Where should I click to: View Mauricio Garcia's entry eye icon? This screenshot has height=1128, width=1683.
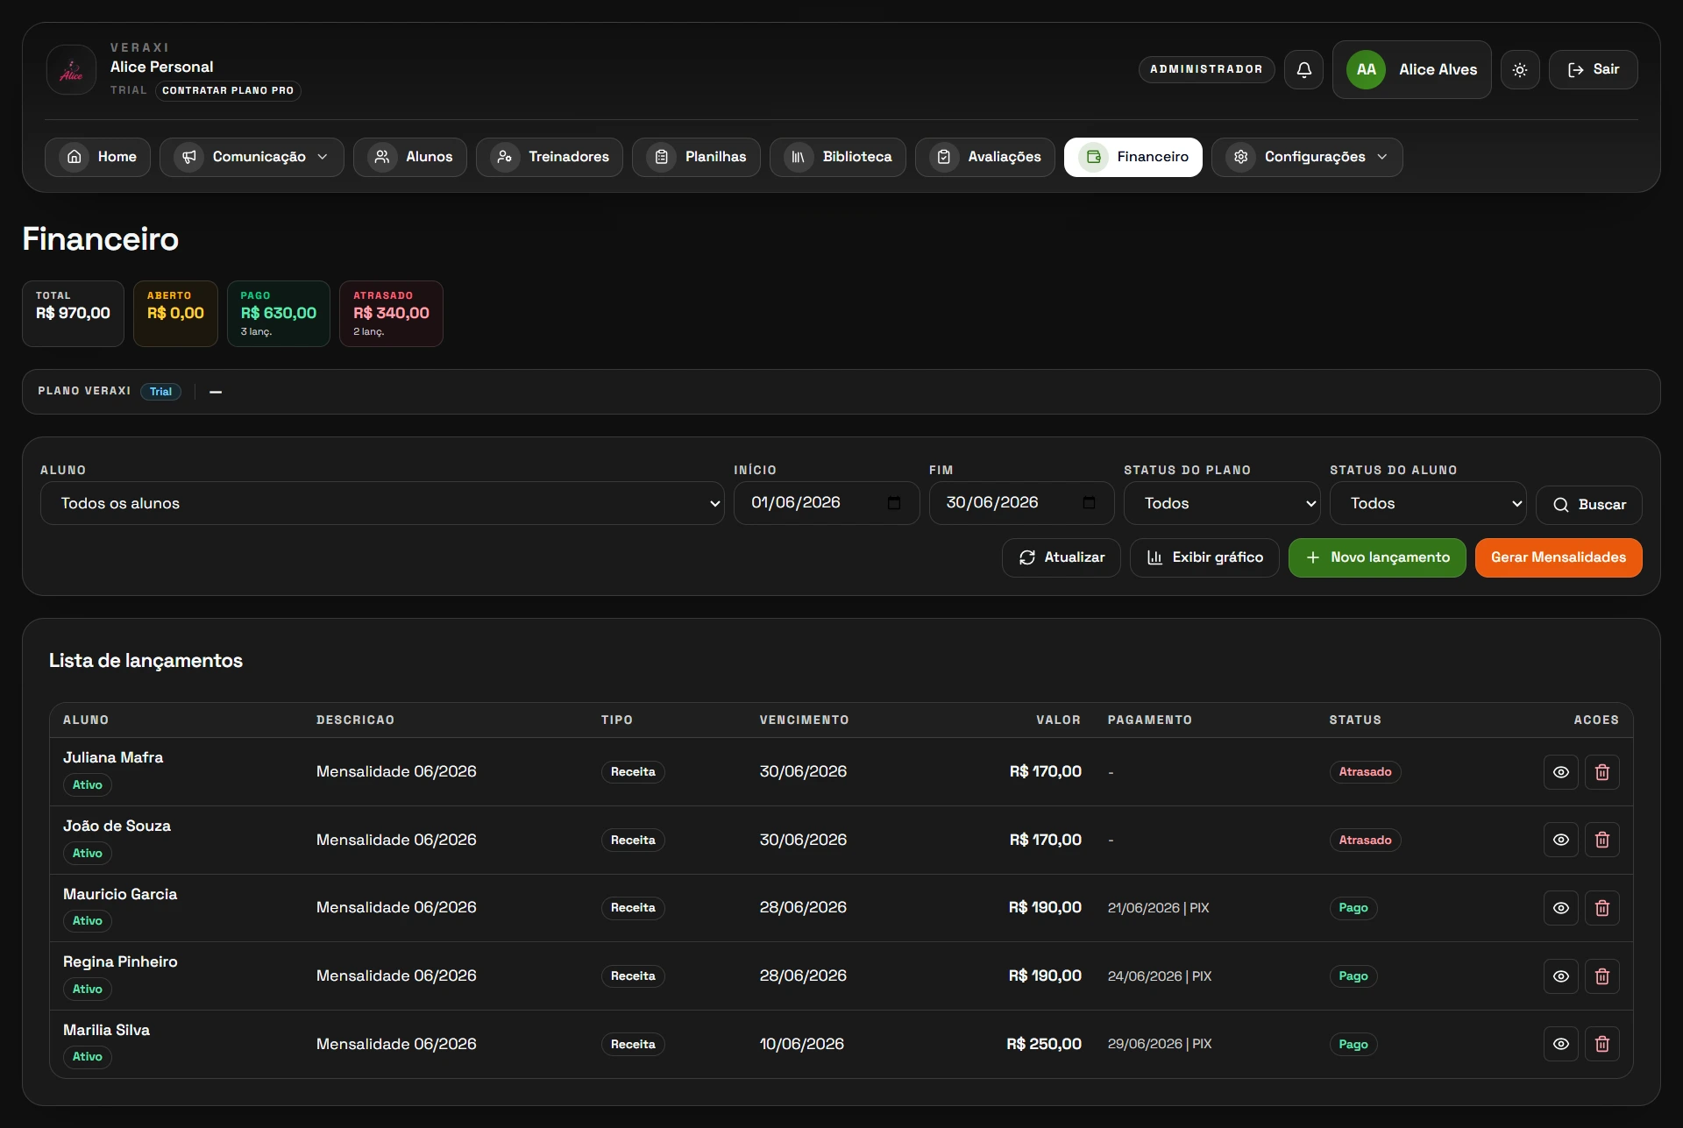tap(1561, 908)
